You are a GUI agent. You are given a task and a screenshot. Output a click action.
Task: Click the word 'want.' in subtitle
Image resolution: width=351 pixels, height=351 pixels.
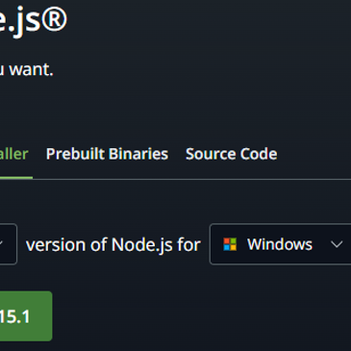[x=31, y=69]
